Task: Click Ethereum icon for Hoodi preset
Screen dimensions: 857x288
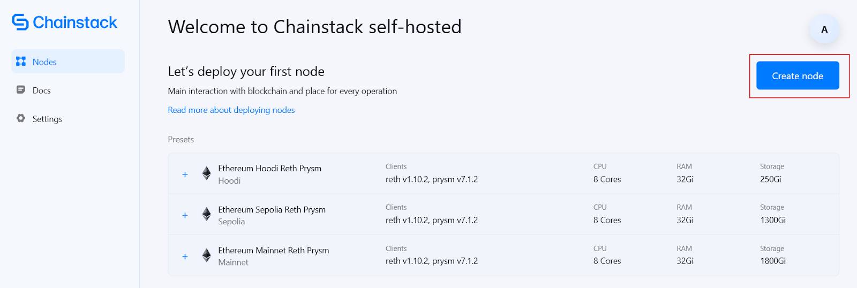Action: (x=206, y=173)
